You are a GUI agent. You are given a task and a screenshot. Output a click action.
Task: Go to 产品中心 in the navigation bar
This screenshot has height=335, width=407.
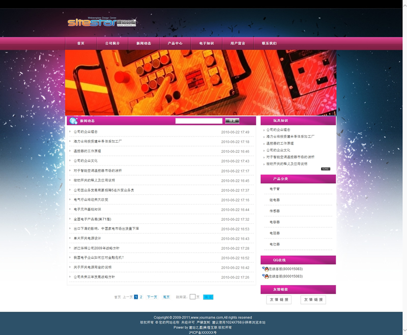175,44
